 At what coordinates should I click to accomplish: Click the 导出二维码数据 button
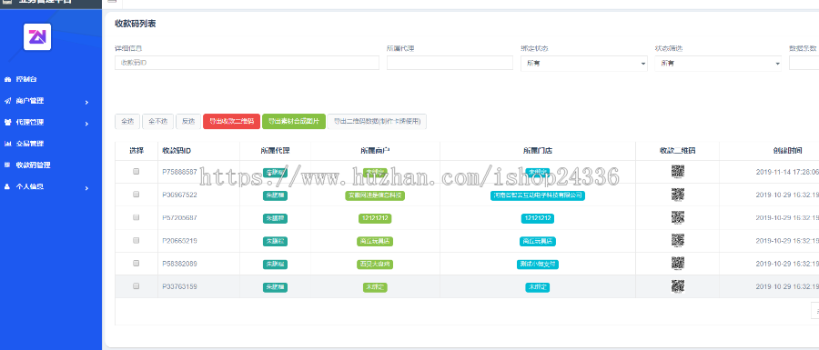pyautogui.click(x=377, y=122)
